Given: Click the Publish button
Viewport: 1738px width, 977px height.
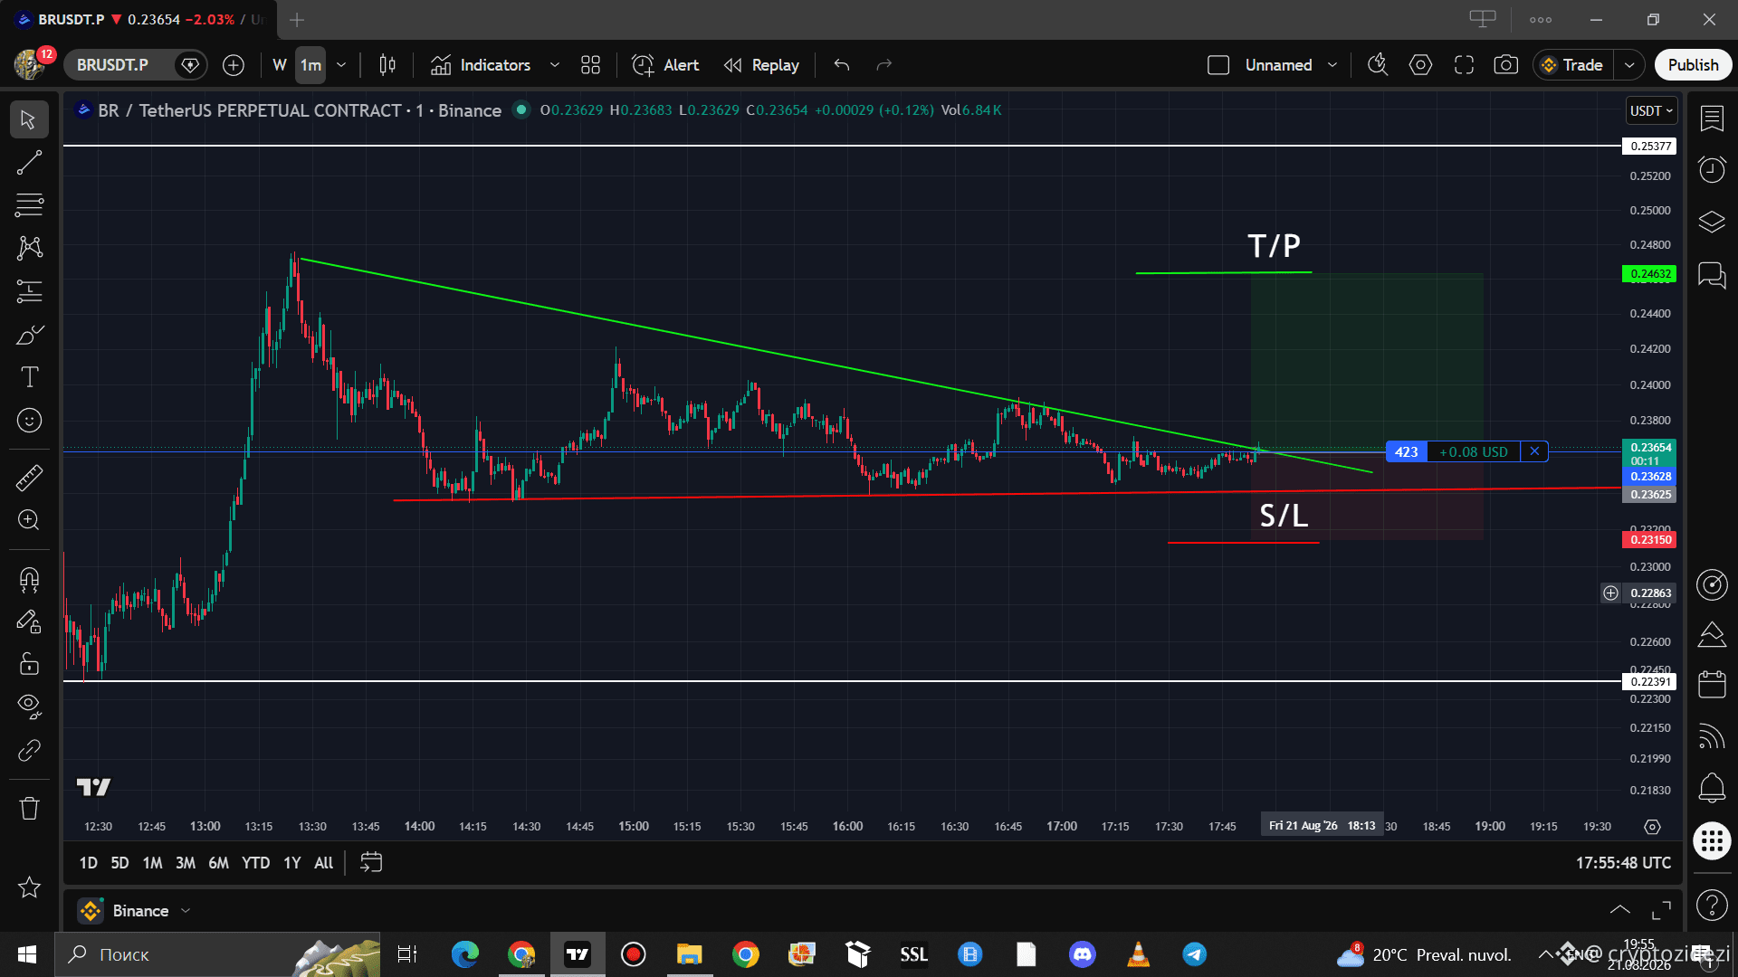Looking at the screenshot, I should coord(1693,65).
